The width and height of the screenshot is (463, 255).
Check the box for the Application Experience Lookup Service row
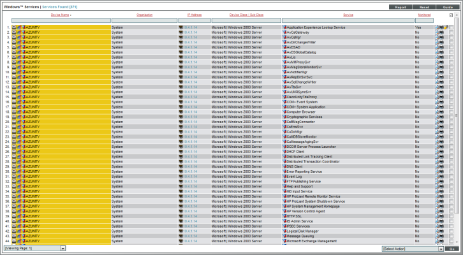pyautogui.click(x=451, y=27)
